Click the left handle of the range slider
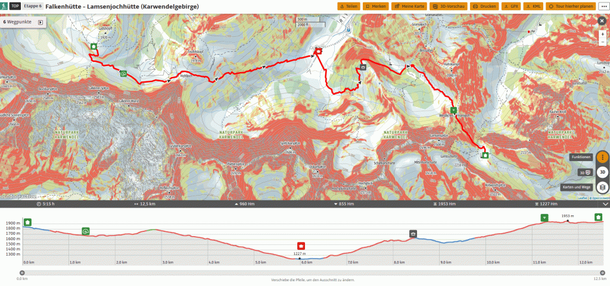610x286 pixels. coord(22,273)
